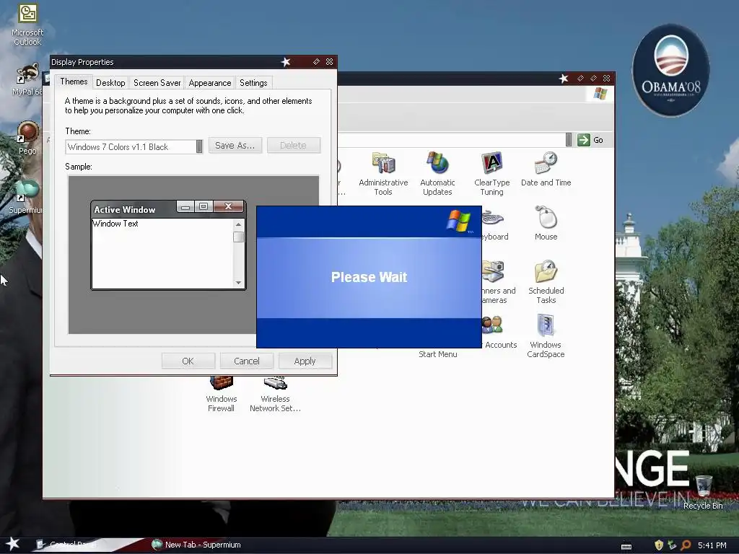Screen dimensions: 739x554
Task: Open Automatic Updates applet
Action: pos(437,174)
